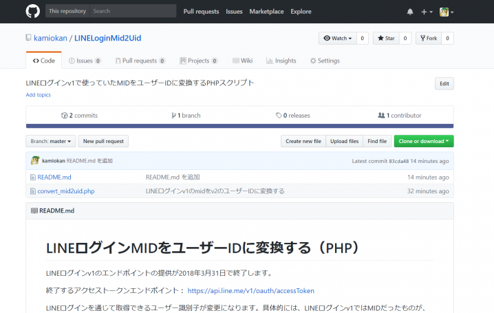The width and height of the screenshot is (494, 313).
Task: Open README.md file
Action: point(54,177)
